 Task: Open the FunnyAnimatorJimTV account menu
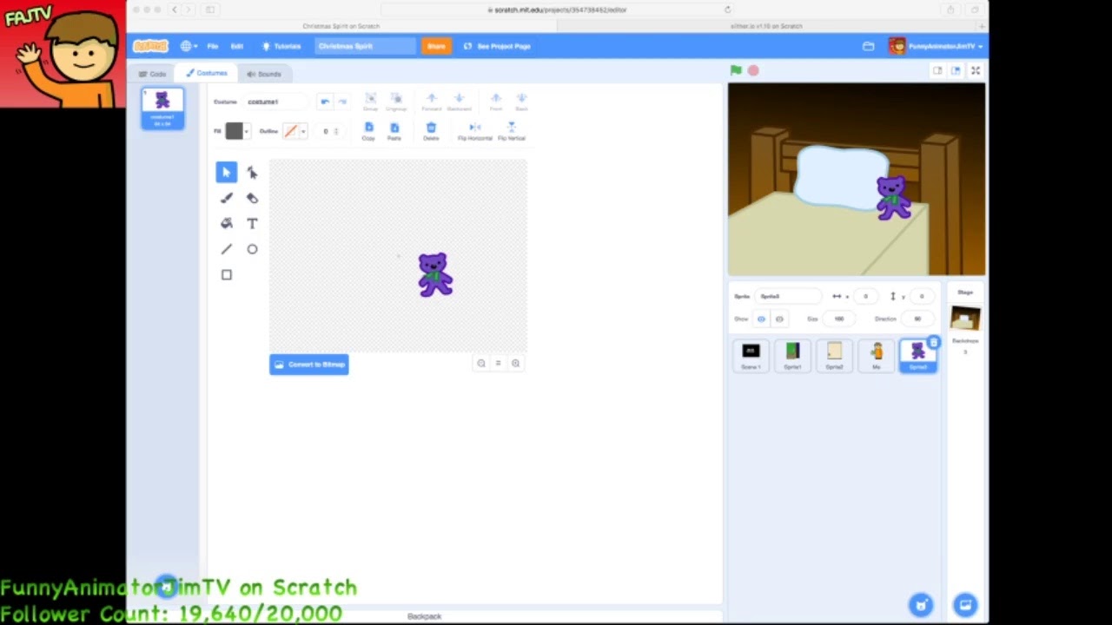pos(936,46)
